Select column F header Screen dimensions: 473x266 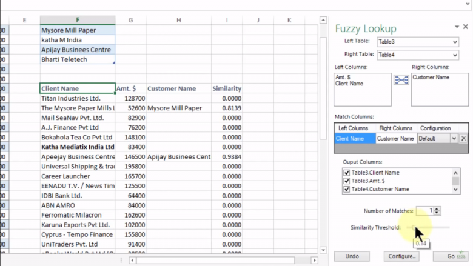click(78, 20)
